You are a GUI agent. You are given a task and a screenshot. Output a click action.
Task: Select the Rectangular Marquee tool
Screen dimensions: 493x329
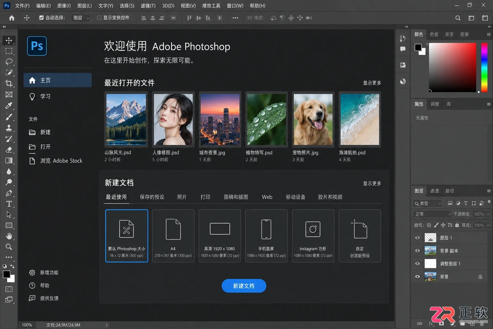coord(9,51)
